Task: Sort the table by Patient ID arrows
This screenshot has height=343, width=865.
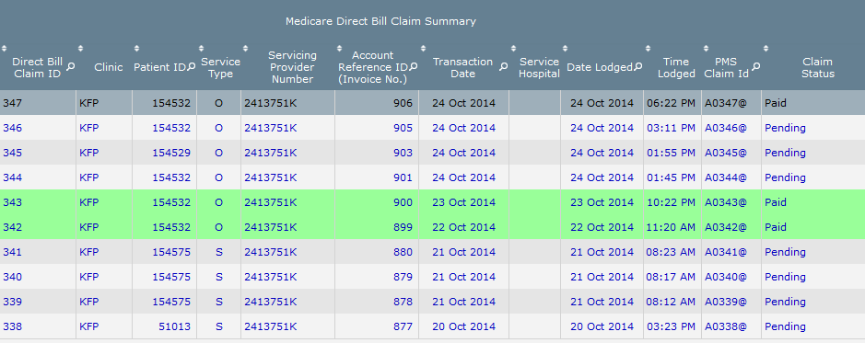Action: pyautogui.click(x=137, y=49)
